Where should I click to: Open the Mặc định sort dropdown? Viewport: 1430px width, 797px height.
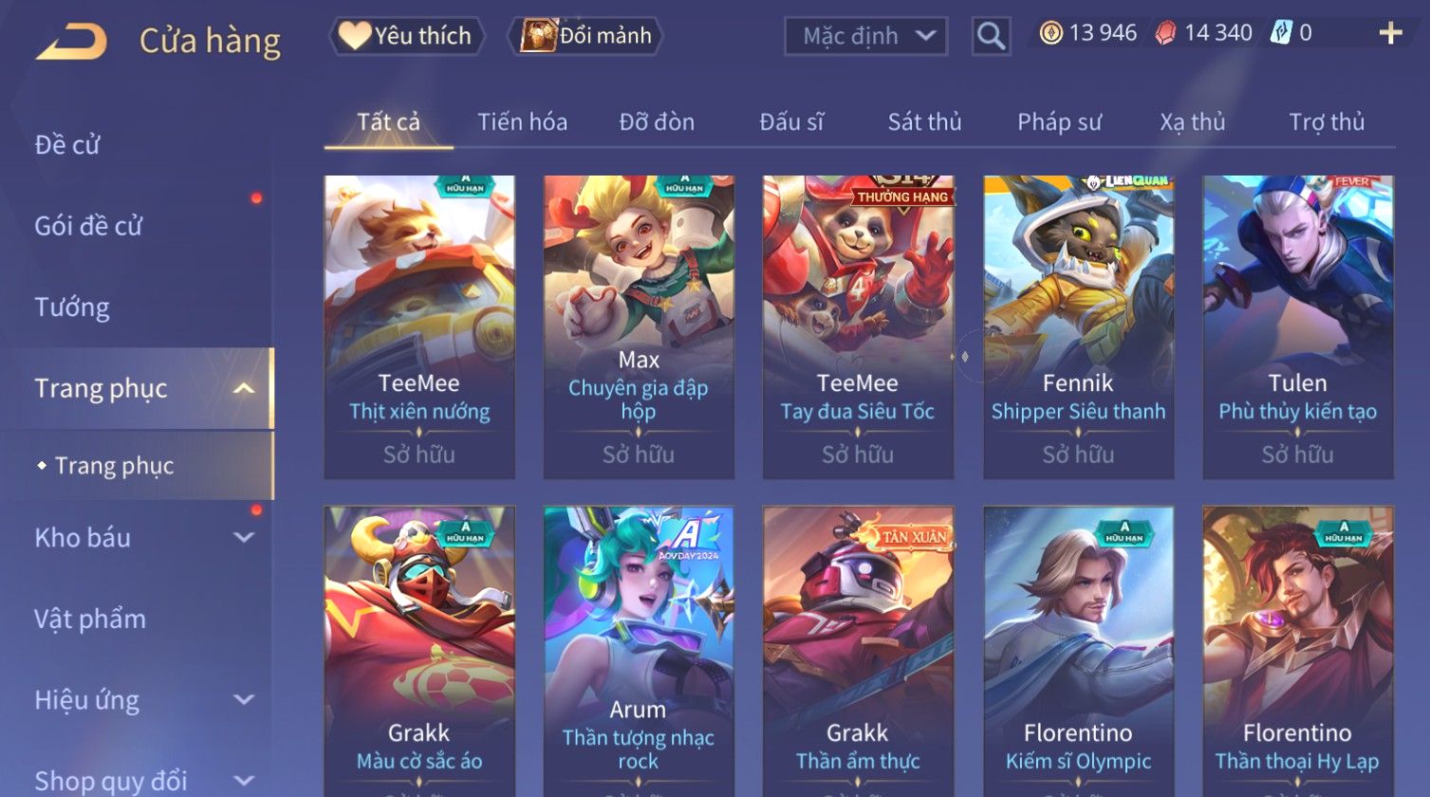click(x=865, y=36)
